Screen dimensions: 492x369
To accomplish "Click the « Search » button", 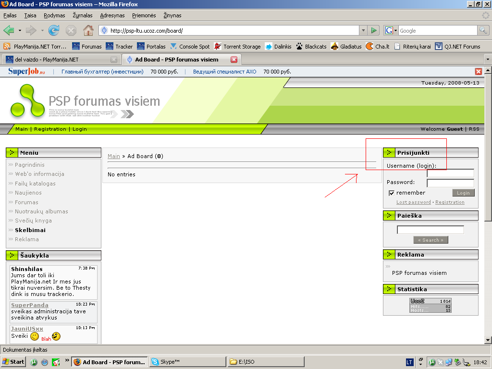I will (430, 240).
